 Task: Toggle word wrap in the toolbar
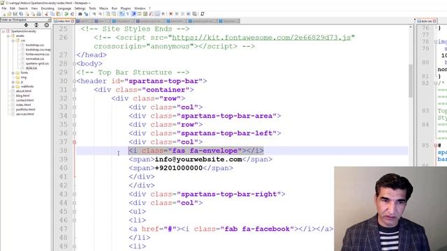click(122, 14)
